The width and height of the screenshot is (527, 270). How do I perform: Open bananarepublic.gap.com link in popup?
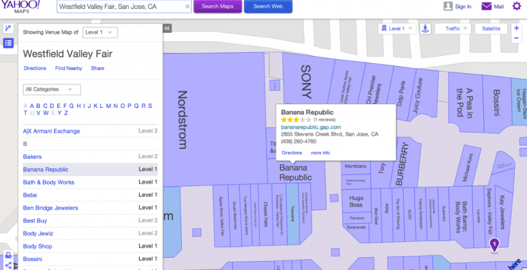[x=311, y=127]
